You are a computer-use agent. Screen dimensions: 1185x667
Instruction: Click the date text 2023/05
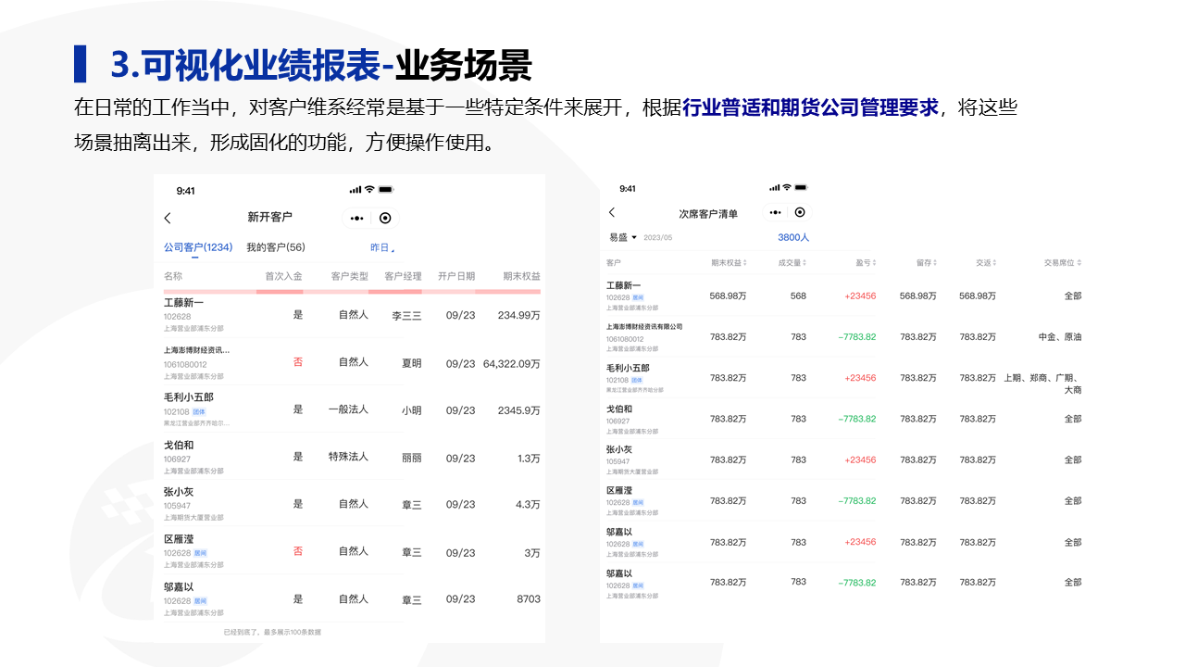pos(657,238)
